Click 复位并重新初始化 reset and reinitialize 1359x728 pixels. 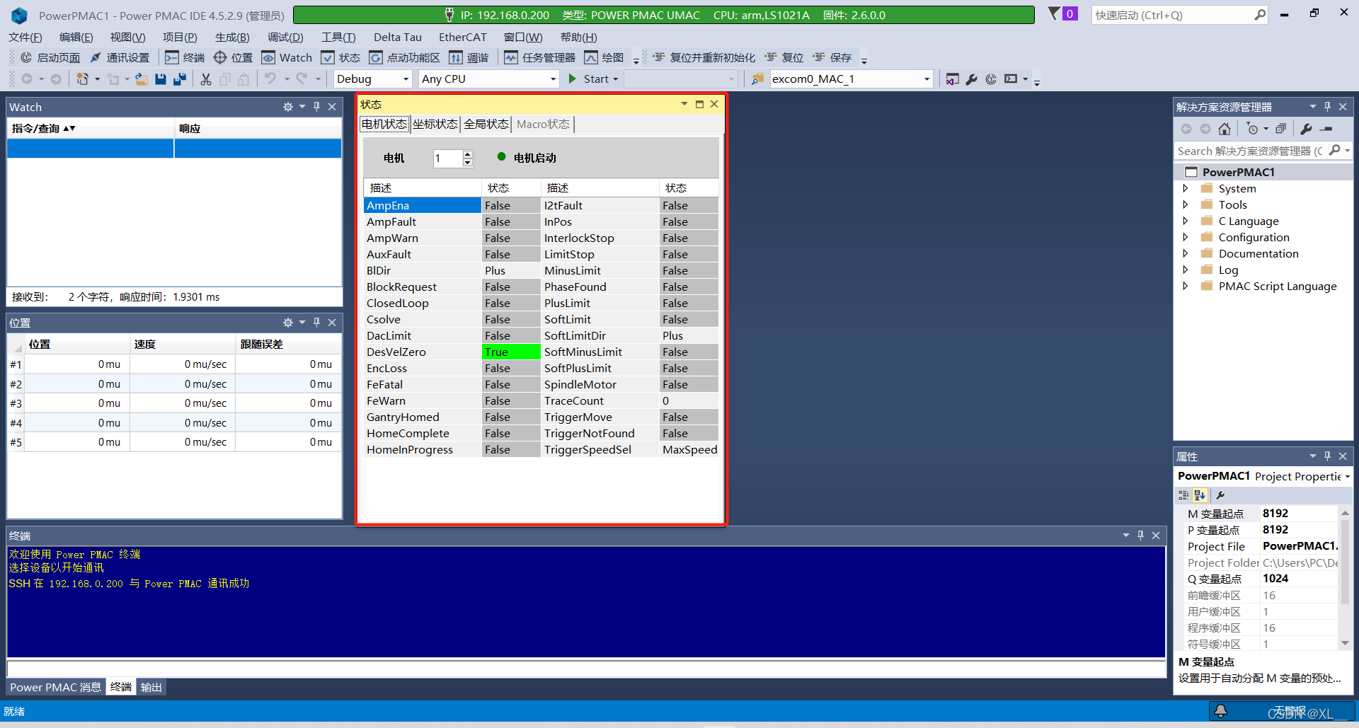click(x=704, y=58)
